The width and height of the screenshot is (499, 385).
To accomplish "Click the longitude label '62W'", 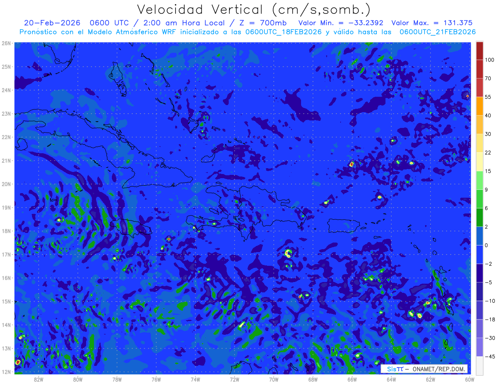I will point(430,379).
